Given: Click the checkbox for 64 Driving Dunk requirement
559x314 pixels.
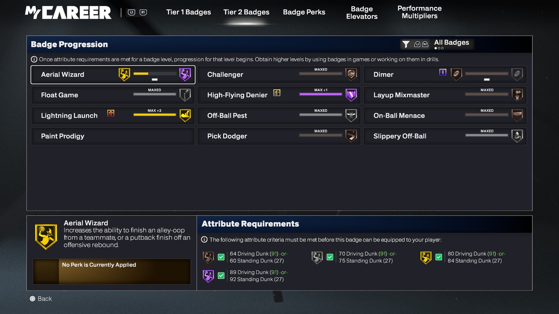Looking at the screenshot, I should (x=221, y=257).
